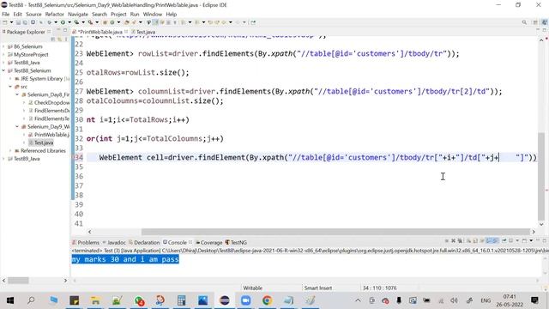The height and width of the screenshot is (309, 549).
Task: Close the PrintWebTable.java editor tab
Action: (x=126, y=32)
